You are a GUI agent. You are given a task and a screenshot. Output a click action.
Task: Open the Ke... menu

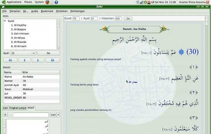pos(26,11)
